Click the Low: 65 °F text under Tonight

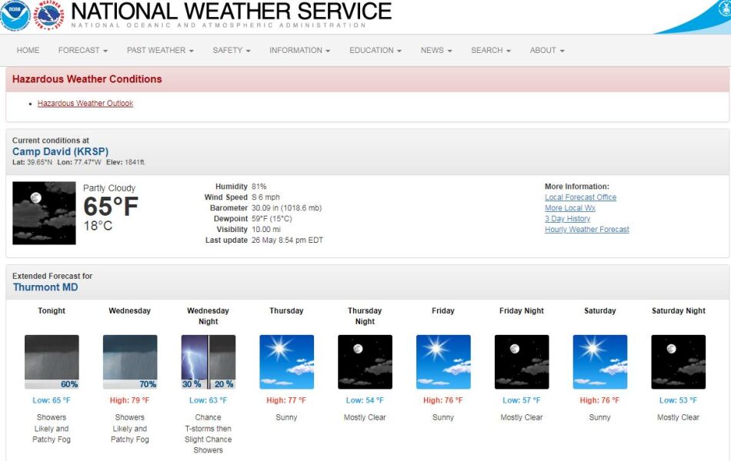tap(52, 400)
